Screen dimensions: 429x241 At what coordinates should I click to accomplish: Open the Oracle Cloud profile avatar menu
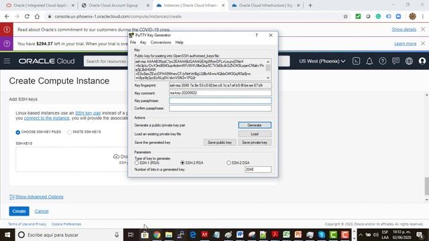click(x=422, y=61)
